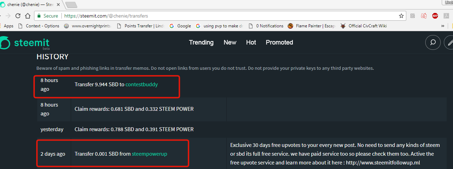453x169 pixels.
Task: Click 'Claim rewards: 0.788 SBD and 0.391 STEEM POWER'
Action: (134, 129)
